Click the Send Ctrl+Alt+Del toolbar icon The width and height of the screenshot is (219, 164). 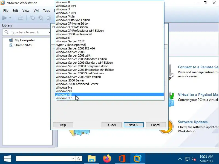tap(21, 18)
